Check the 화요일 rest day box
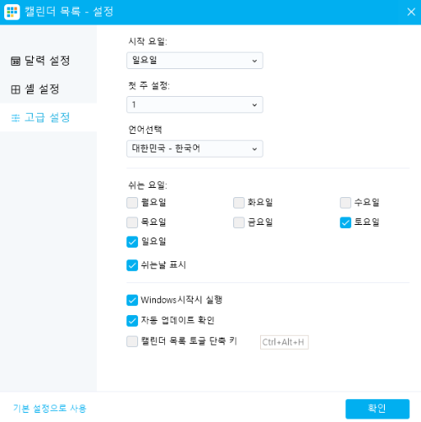 click(239, 203)
